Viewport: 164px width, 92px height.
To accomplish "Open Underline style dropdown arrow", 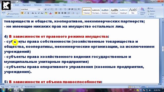I will tap(30, 13).
